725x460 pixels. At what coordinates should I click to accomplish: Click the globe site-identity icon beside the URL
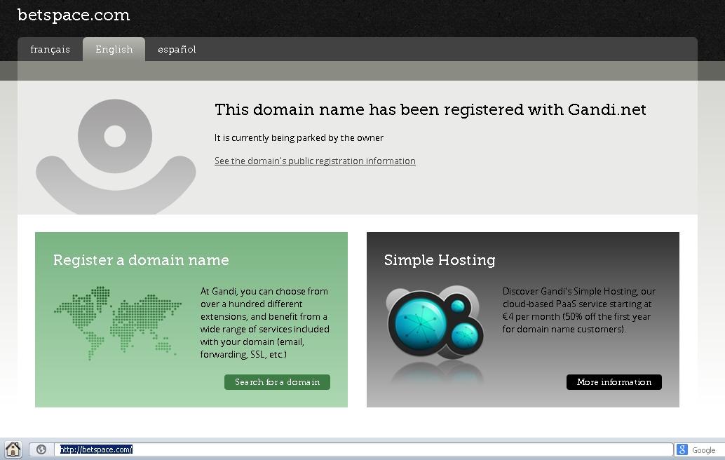pyautogui.click(x=41, y=449)
